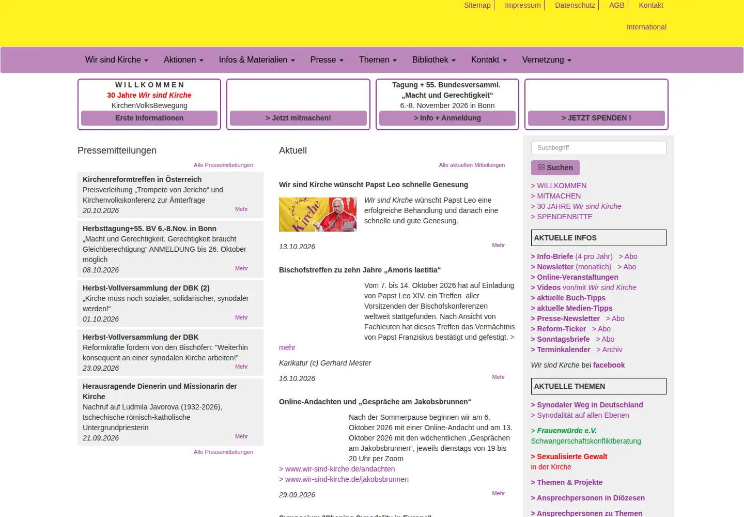Open the Wir sind Kirche dropdown menu

click(117, 60)
